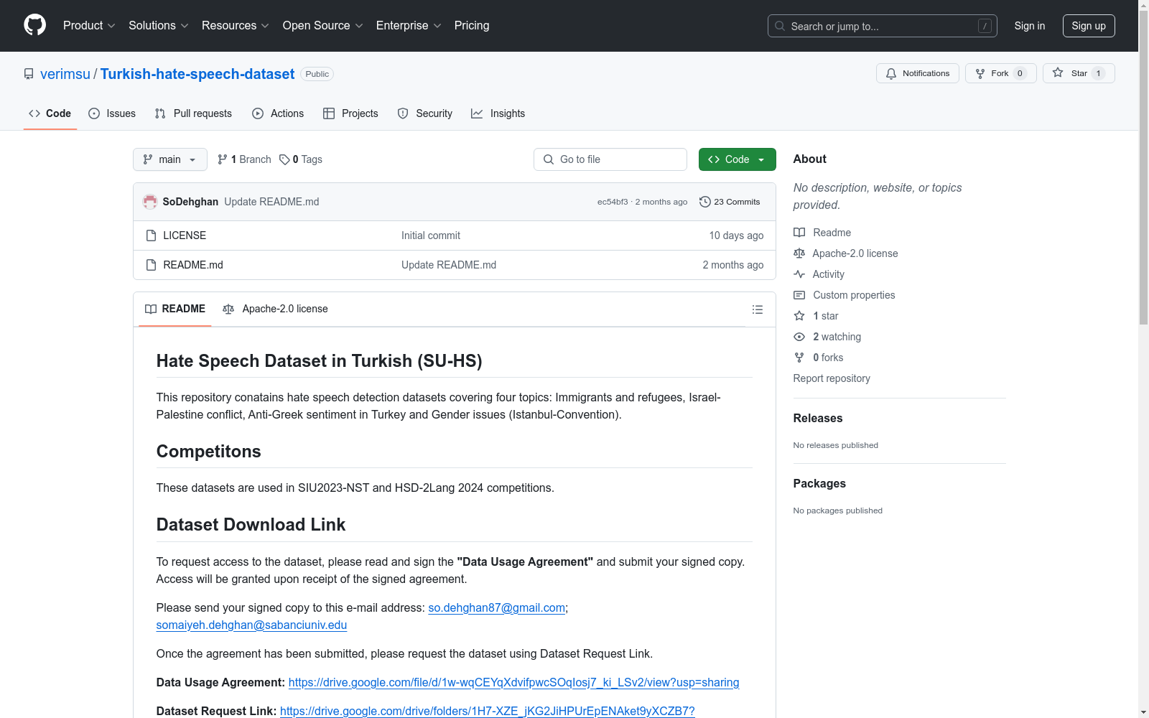
Task: Switch to the Insights tab
Action: tap(498, 113)
